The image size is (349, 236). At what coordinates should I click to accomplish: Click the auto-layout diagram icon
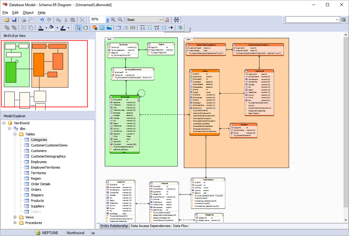click(x=176, y=20)
